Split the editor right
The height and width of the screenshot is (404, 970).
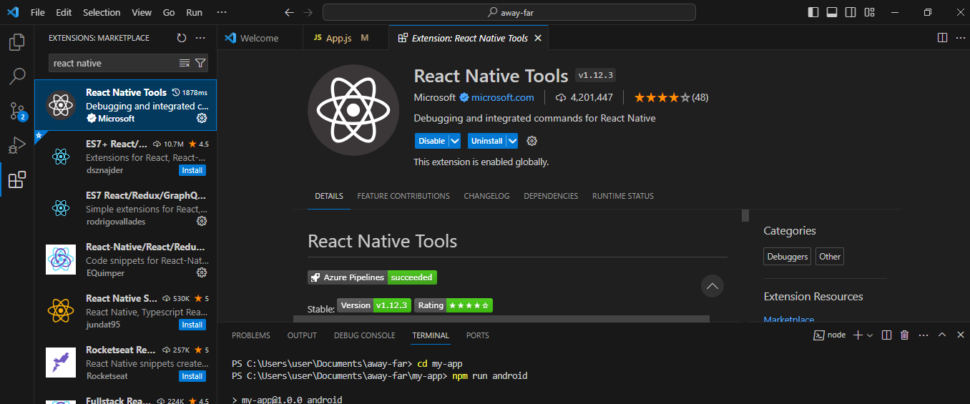(x=942, y=38)
